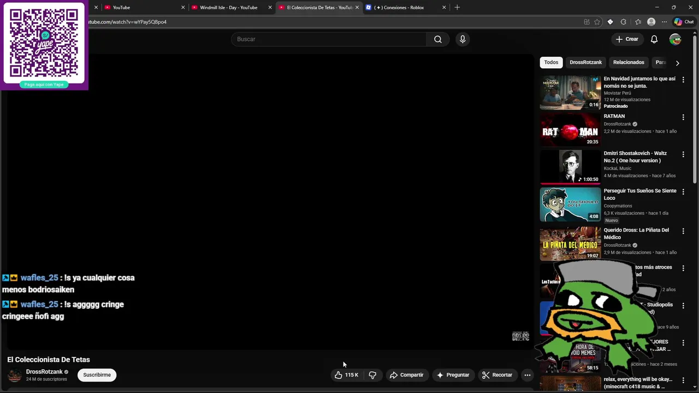
Task: Open Perseguir Tus Sueños thumbnail
Action: [570, 205]
